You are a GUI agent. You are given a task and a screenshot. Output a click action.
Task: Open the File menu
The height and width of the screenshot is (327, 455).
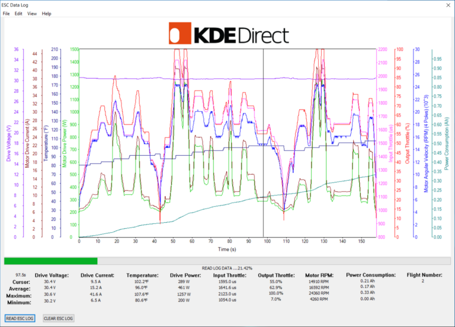point(6,13)
